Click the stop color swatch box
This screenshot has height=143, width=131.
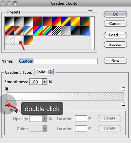[x=36, y=128]
